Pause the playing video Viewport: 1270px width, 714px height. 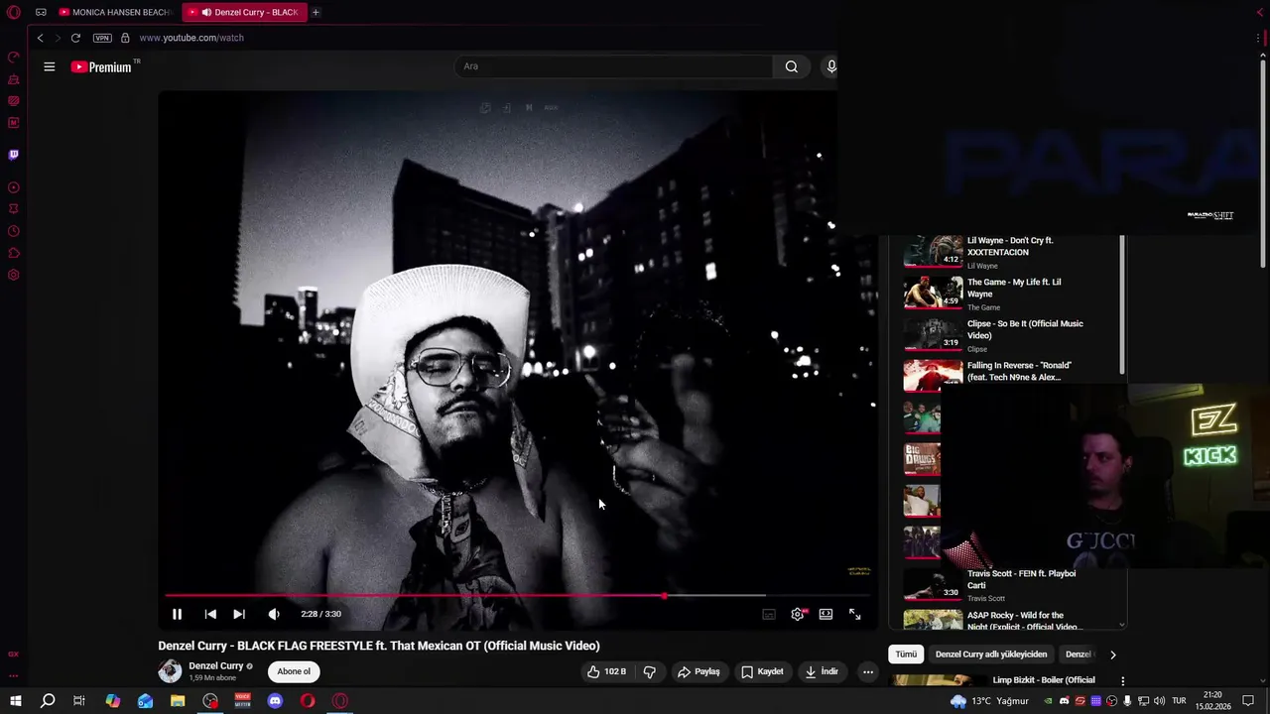(177, 614)
